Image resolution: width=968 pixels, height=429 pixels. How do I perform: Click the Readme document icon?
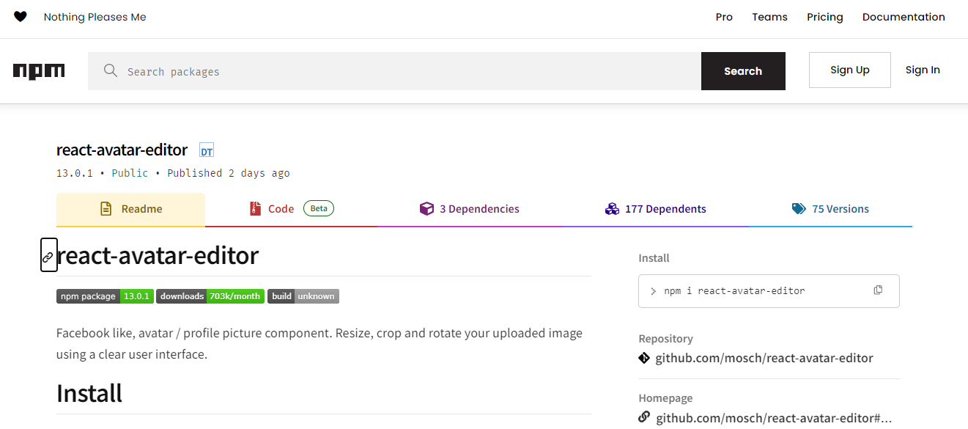pos(106,209)
